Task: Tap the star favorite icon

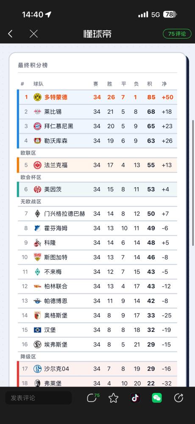Action: point(114,398)
